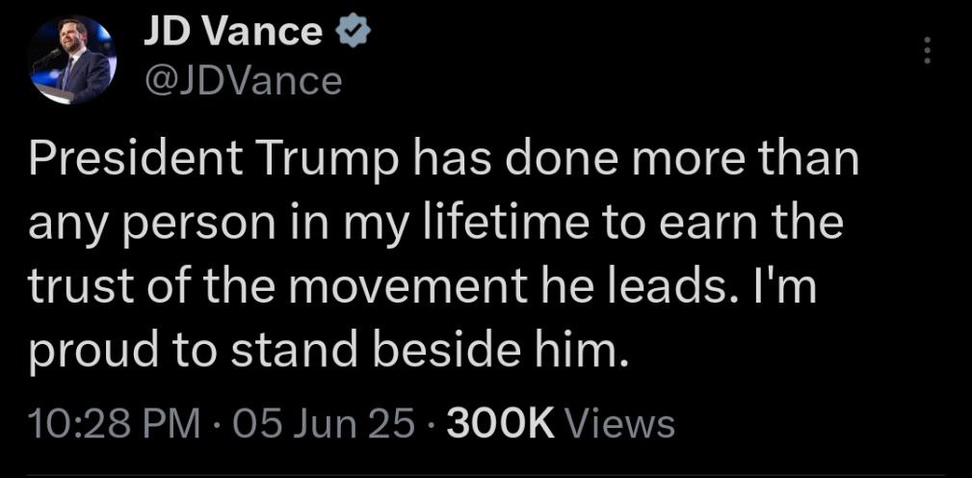Click the line starting "President Trump has done"

click(x=443, y=159)
